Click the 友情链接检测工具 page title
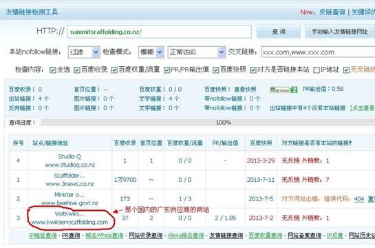This screenshot has height=248, width=375. (32, 12)
